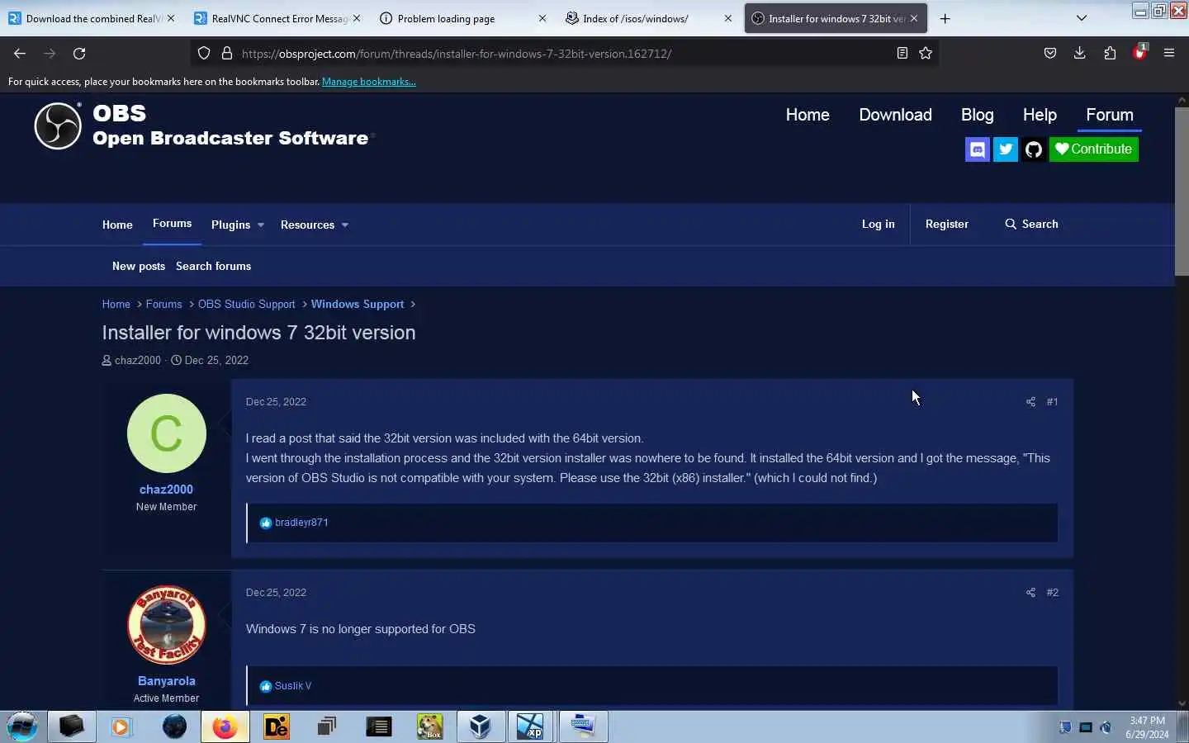Click share icon on post #2

[1030, 593]
